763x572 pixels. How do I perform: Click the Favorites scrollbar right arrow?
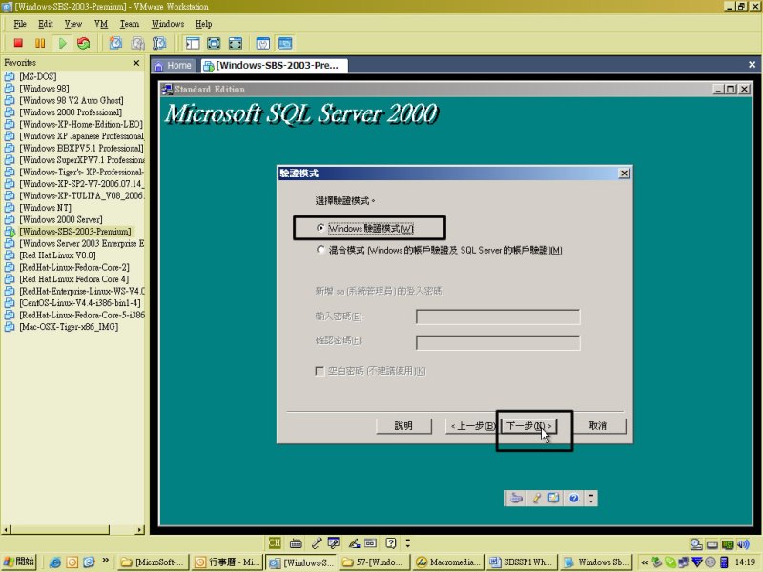click(139, 530)
